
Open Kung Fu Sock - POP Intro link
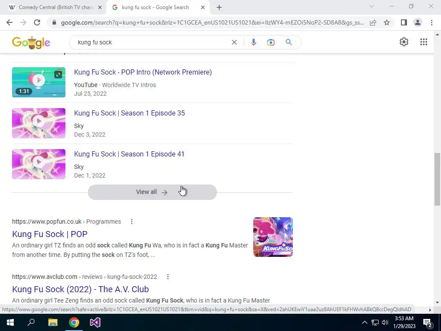pyautogui.click(x=143, y=72)
